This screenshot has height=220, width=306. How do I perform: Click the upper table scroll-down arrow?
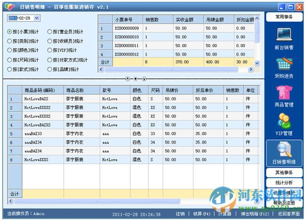pyautogui.click(x=257, y=63)
